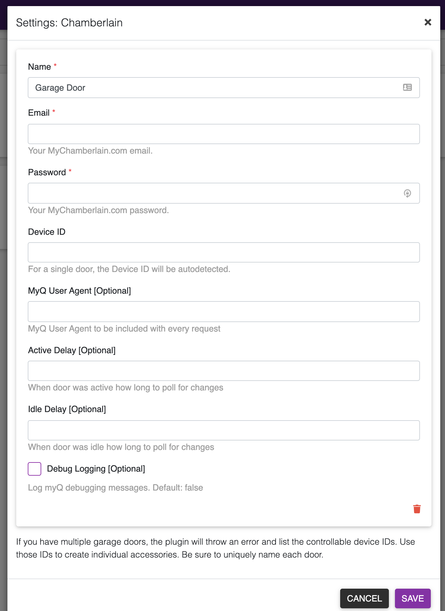Cancel the settings changes
445x611 pixels.
click(365, 598)
